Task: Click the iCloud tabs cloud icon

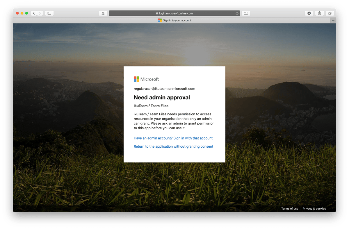Action: tap(246, 13)
